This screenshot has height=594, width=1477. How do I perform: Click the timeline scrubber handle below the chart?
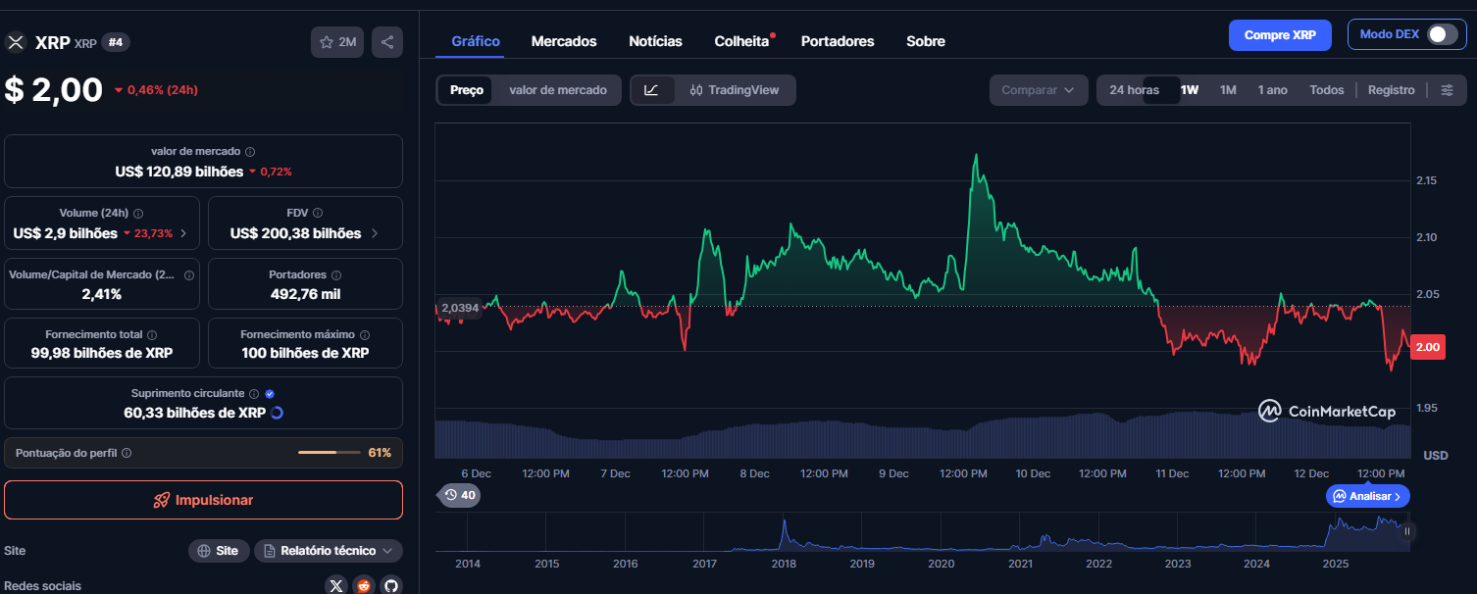(x=1409, y=532)
